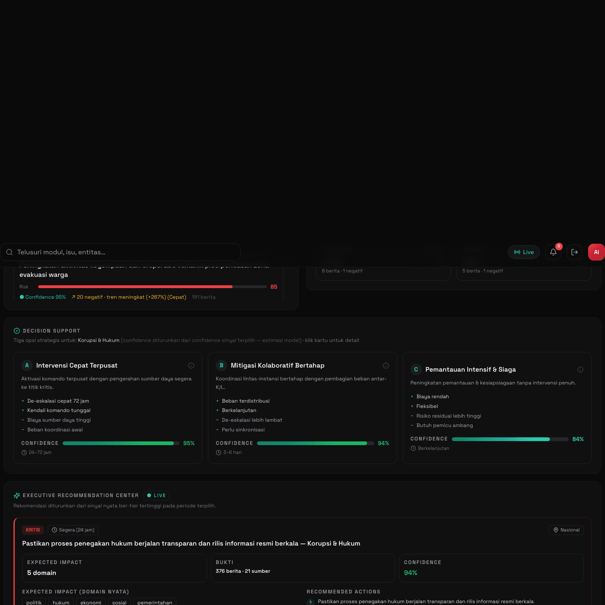Open the Mitigasi Kolaboratif Bertahap card title
Viewport: 605px width, 605px height.
click(277, 365)
